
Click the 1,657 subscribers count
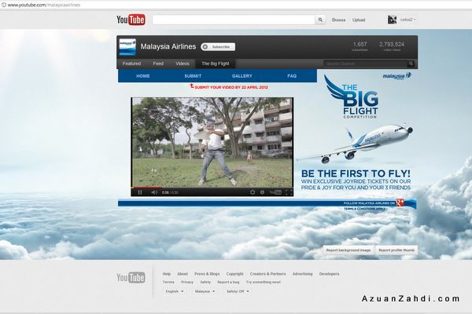coord(360,46)
